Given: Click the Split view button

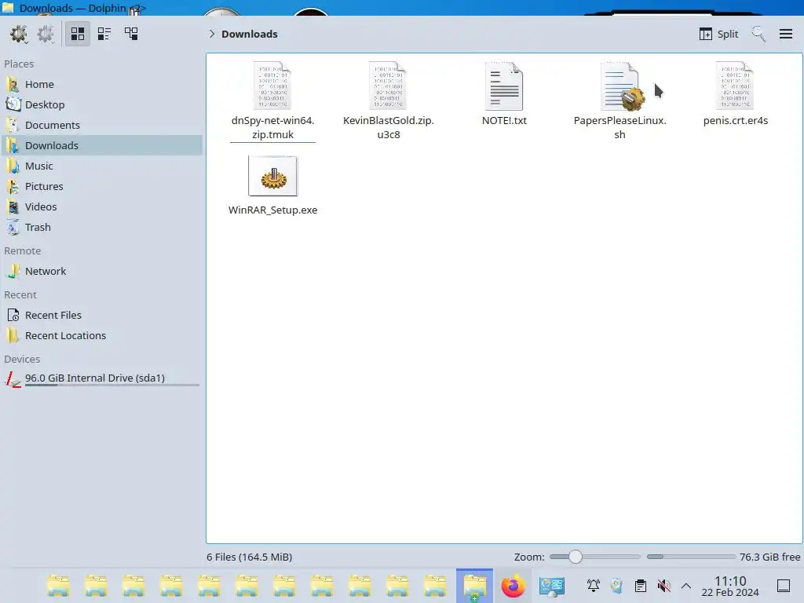Looking at the screenshot, I should pyautogui.click(x=718, y=34).
